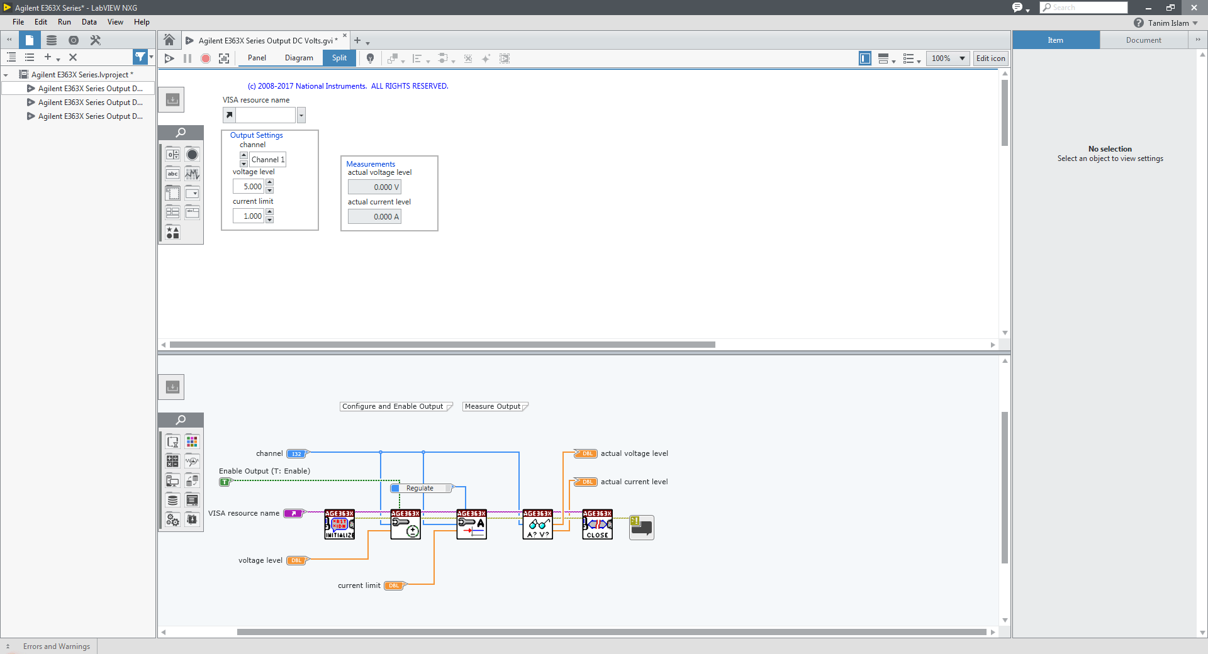Toggle the configuration pane button
The height and width of the screenshot is (654, 1208).
[865, 58]
